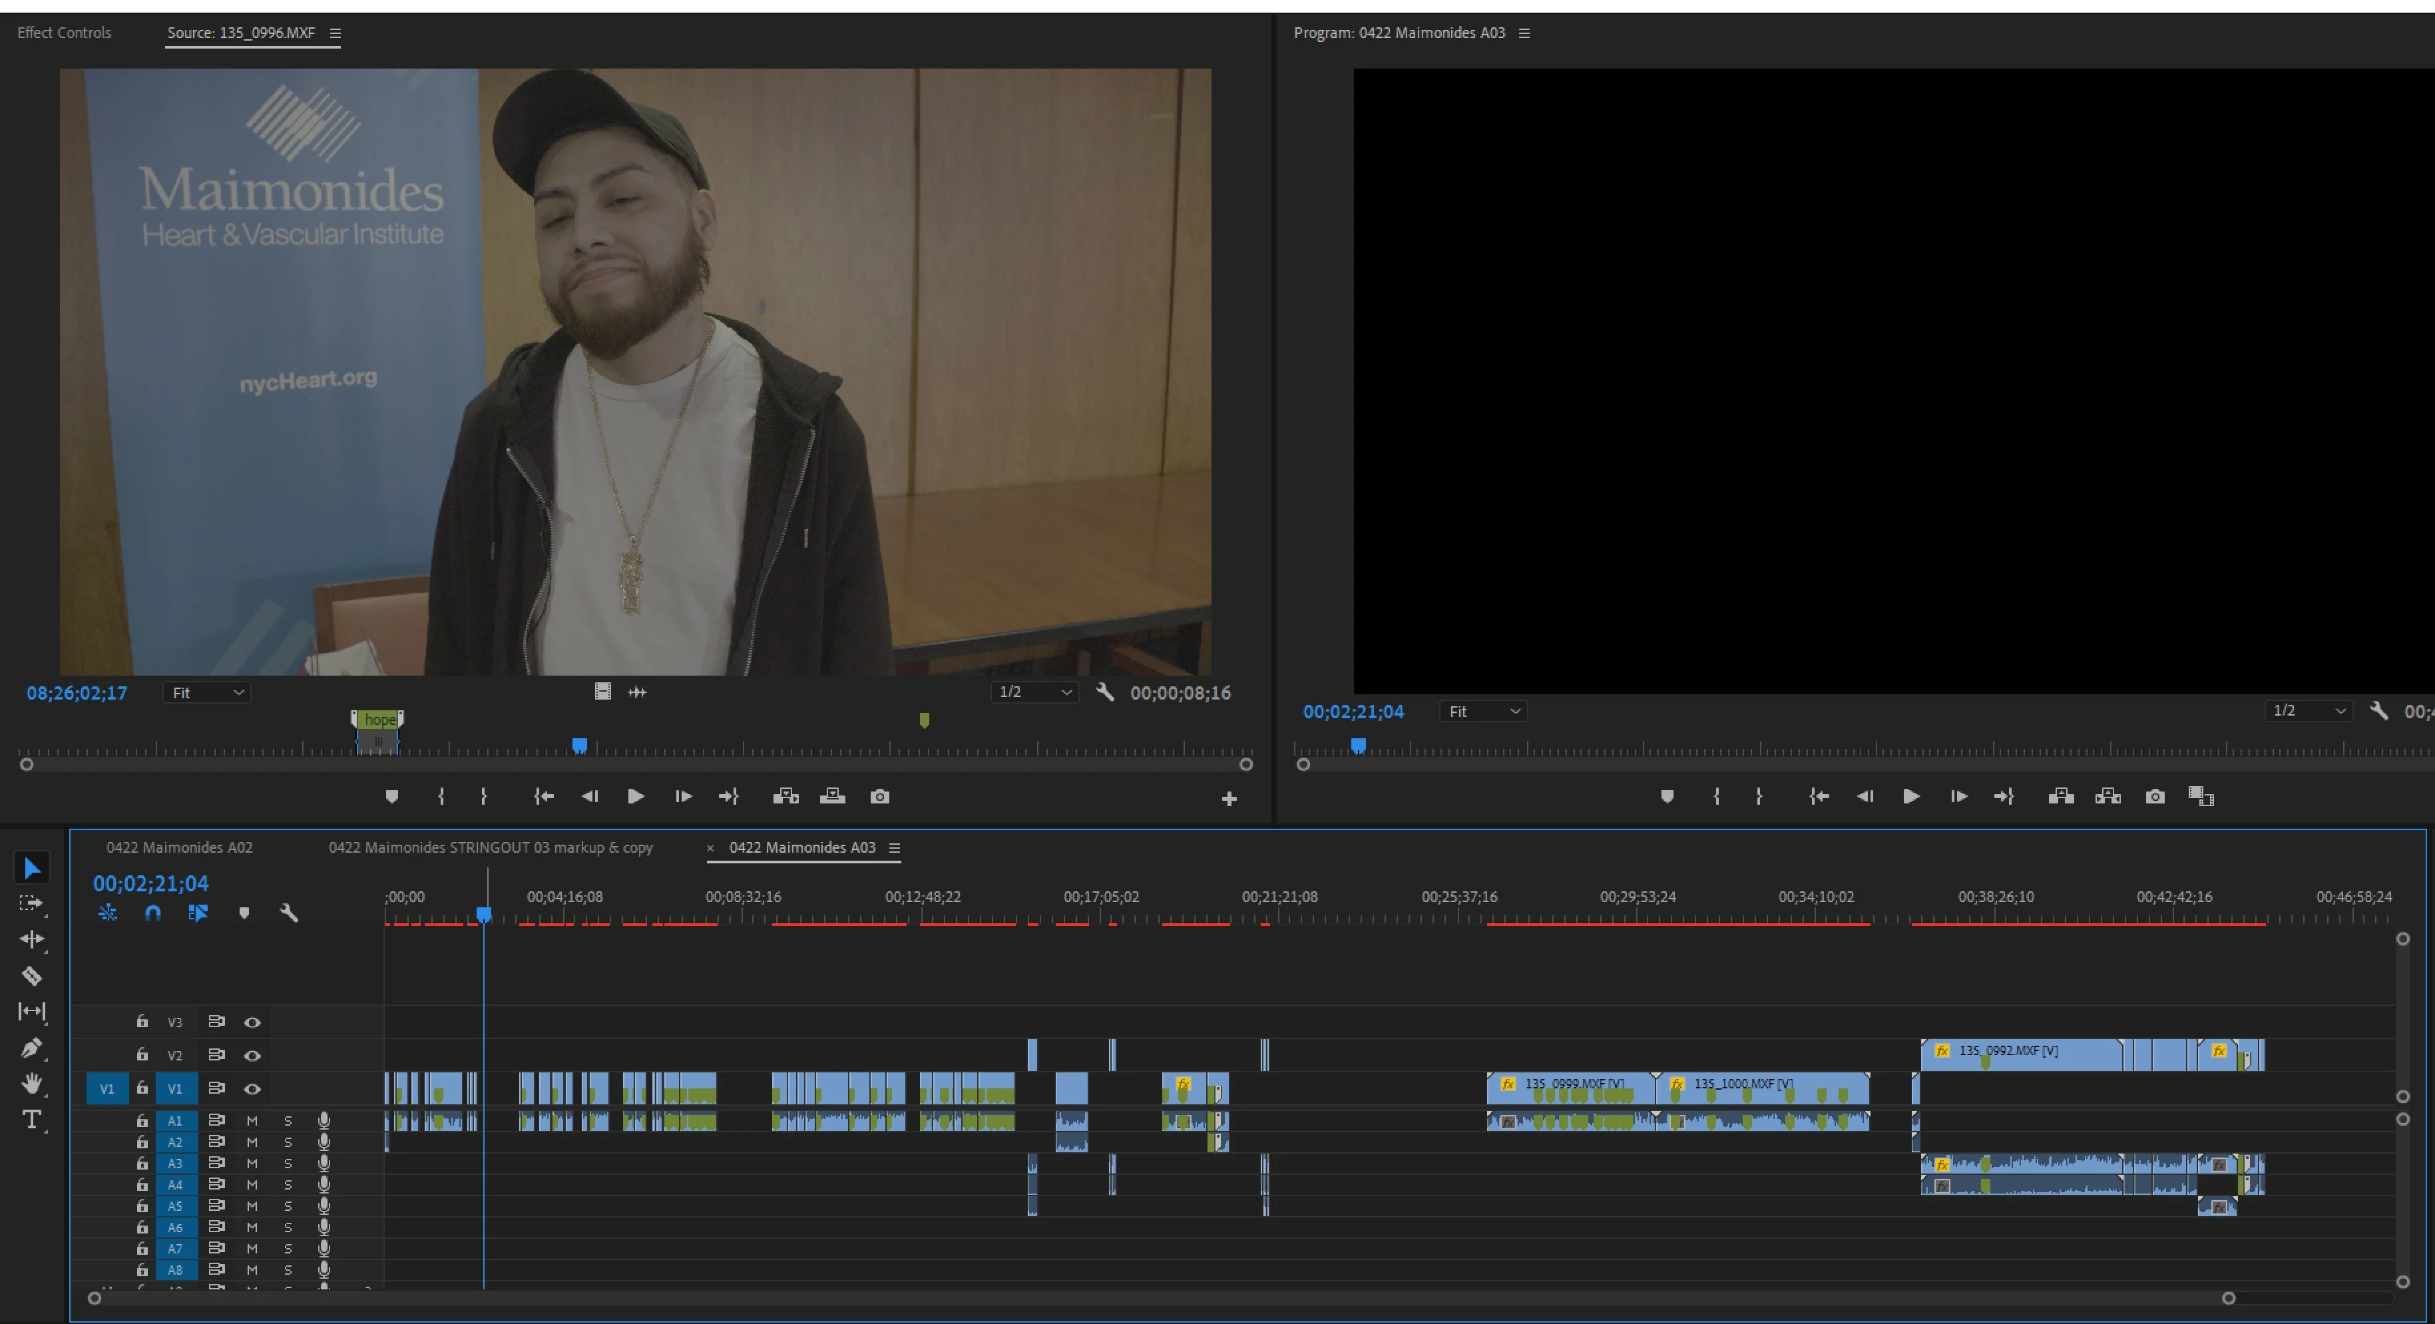Screen dimensions: 2435x1324
Task: Select the Razor tool
Action: (31, 975)
